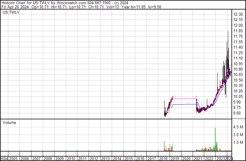Click the Op=10.71 opening price in header
This screenshot has height=161, width=246.
tap(40, 7)
